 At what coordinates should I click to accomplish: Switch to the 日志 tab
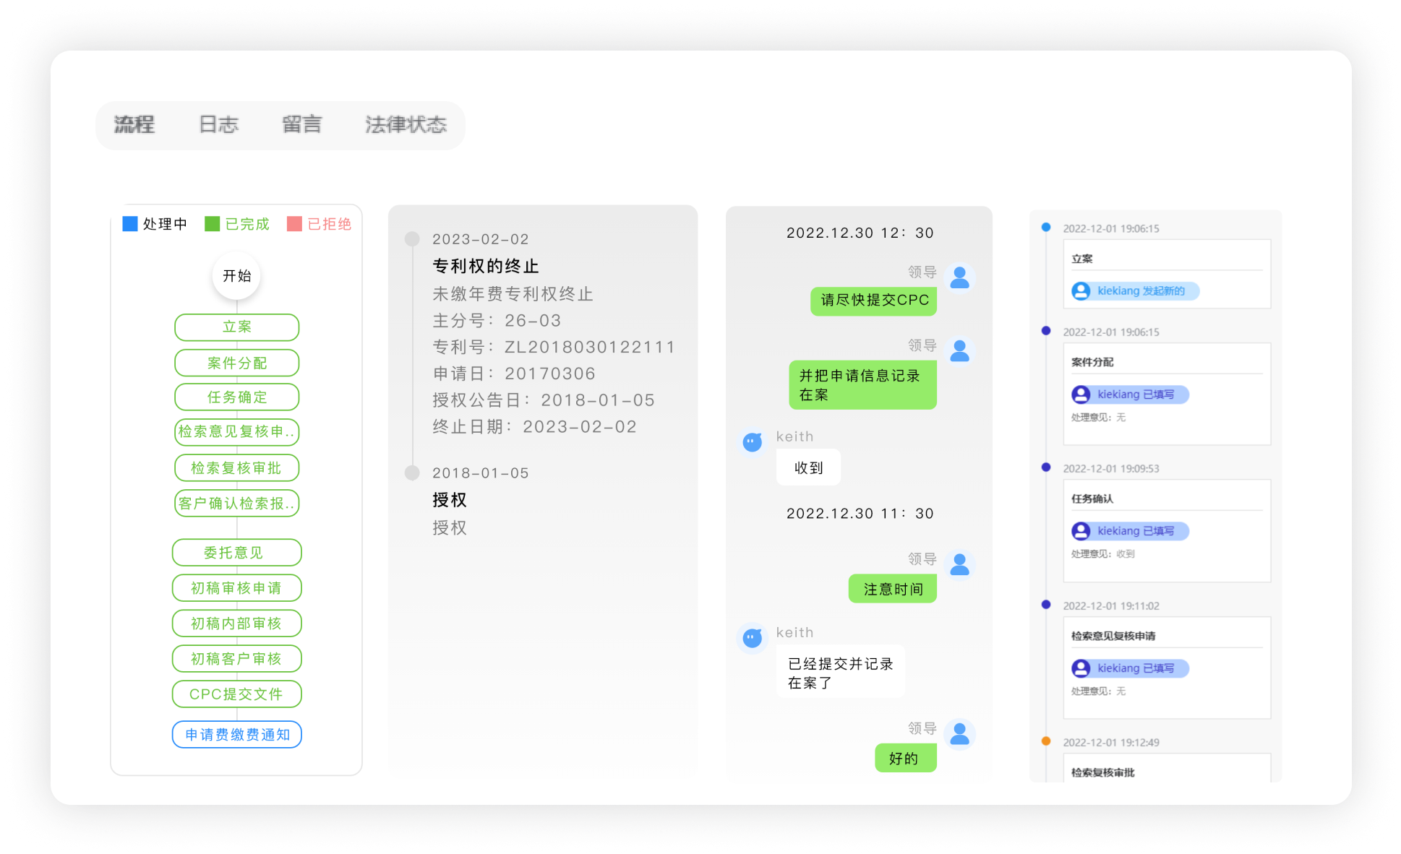[x=218, y=124]
